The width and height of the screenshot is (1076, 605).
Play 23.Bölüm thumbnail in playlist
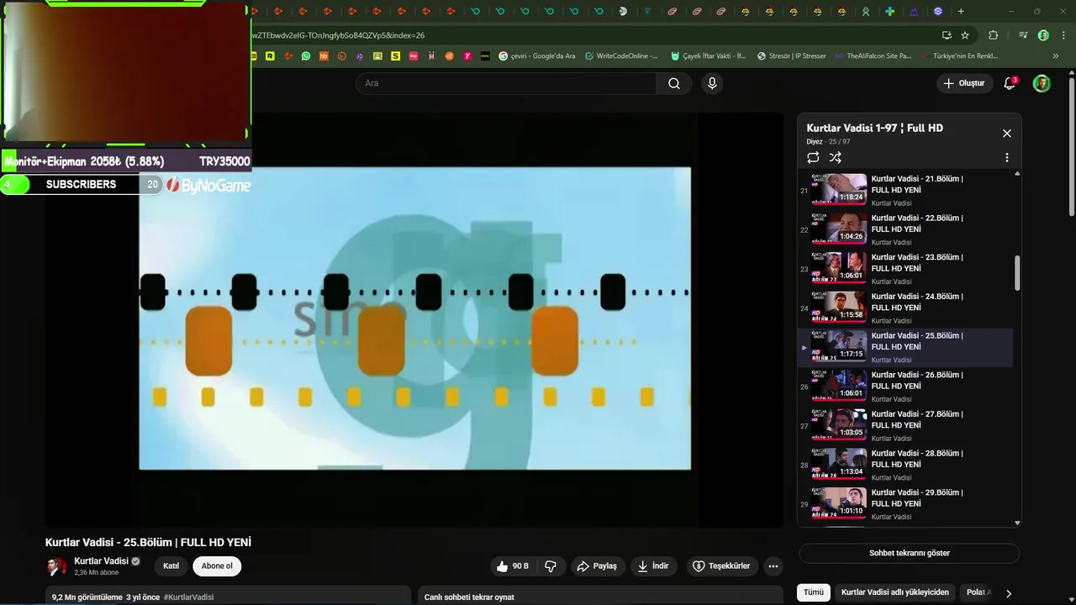pos(839,267)
